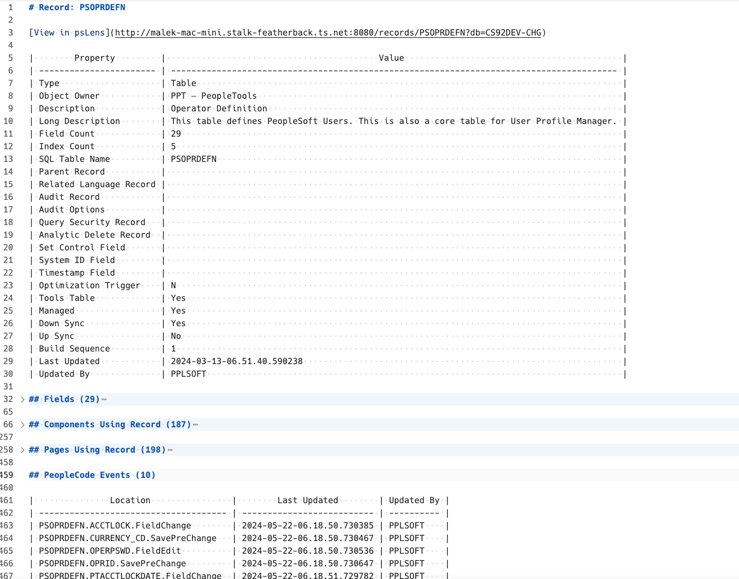Click the 'Last Updated' column header in events table
739x579 pixels.
coord(308,500)
